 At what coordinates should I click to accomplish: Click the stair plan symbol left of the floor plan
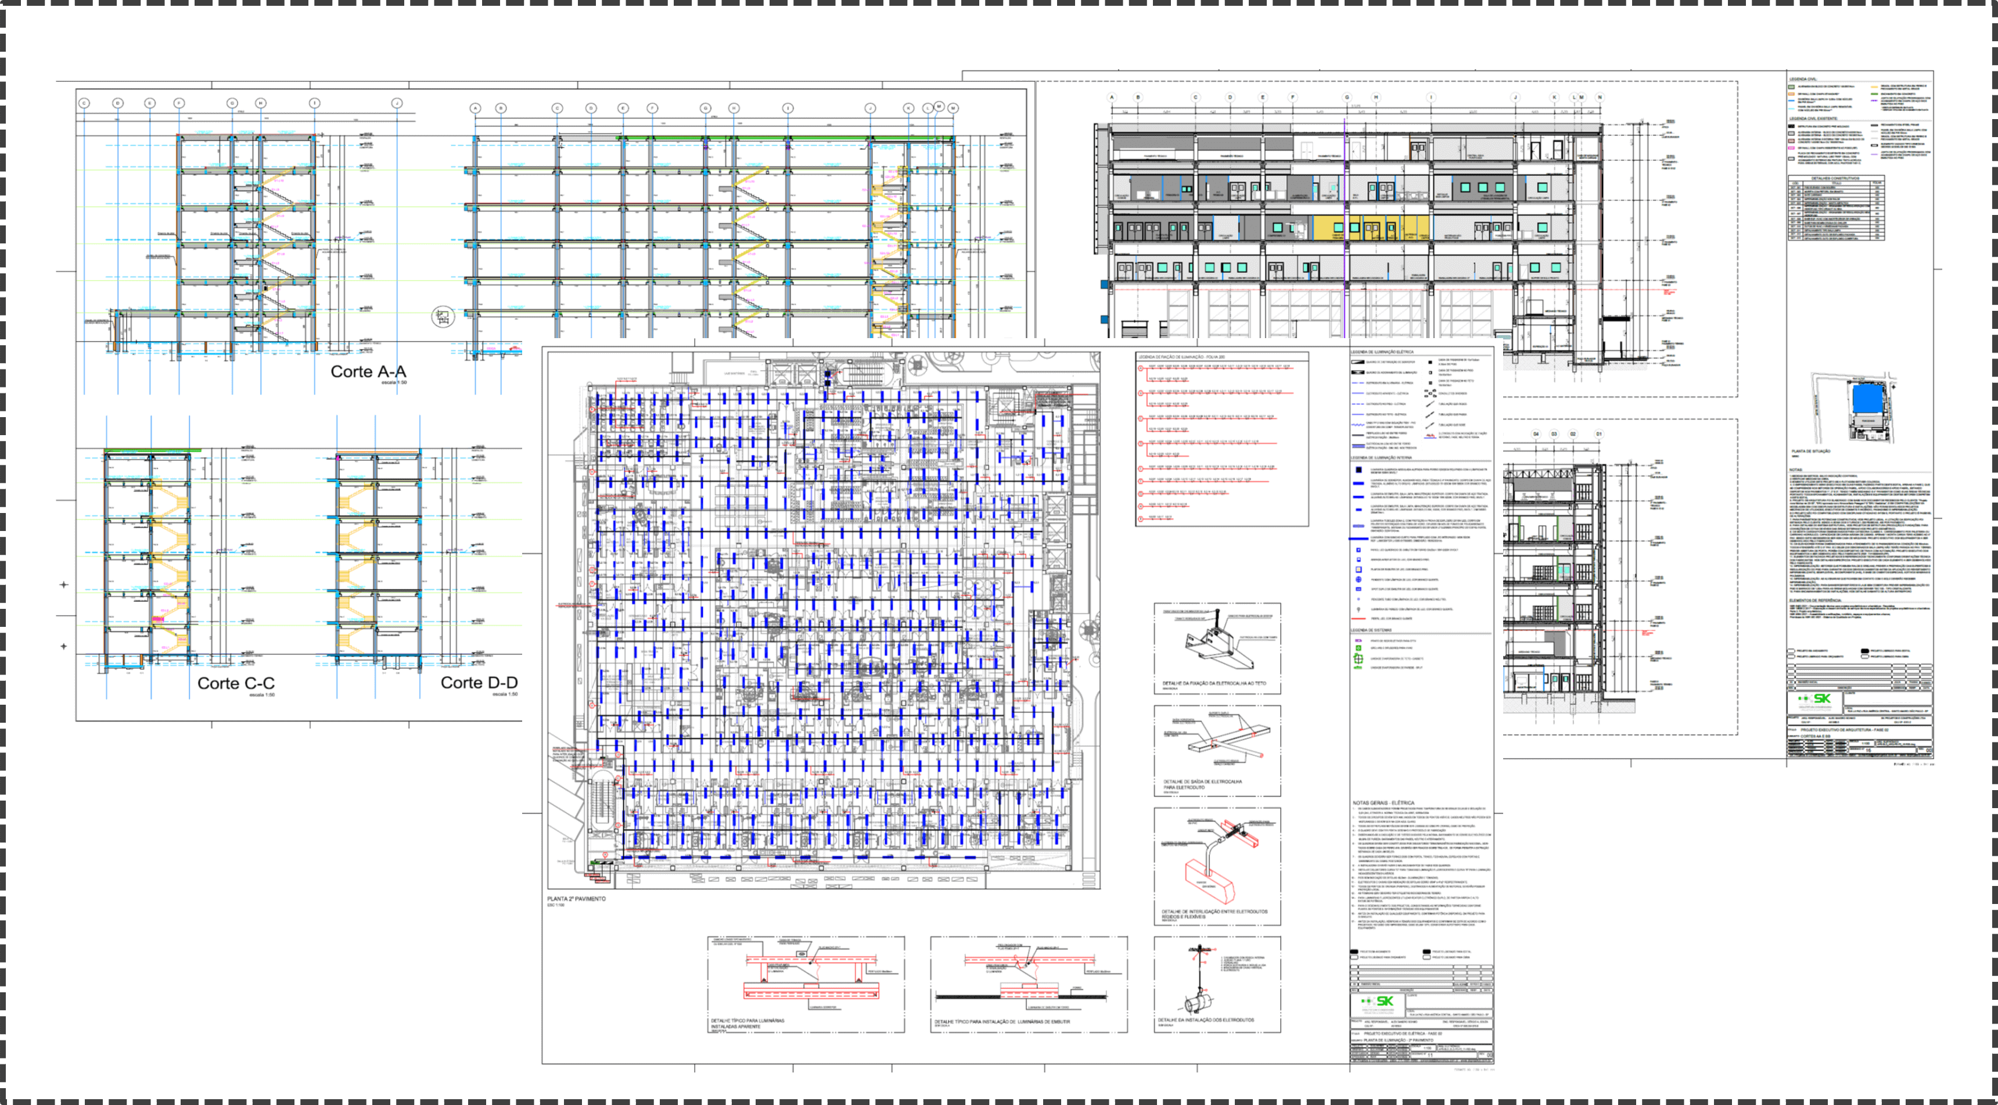pos(603,800)
